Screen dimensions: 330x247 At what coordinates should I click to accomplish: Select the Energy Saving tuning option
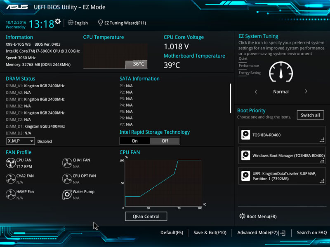tap(250, 73)
